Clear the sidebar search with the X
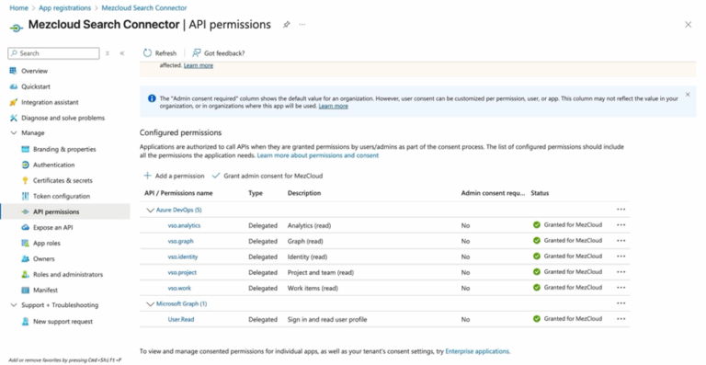 tap(108, 53)
